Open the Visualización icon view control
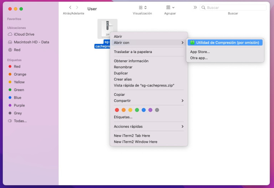The height and width of the screenshot is (188, 274). pos(143,7)
